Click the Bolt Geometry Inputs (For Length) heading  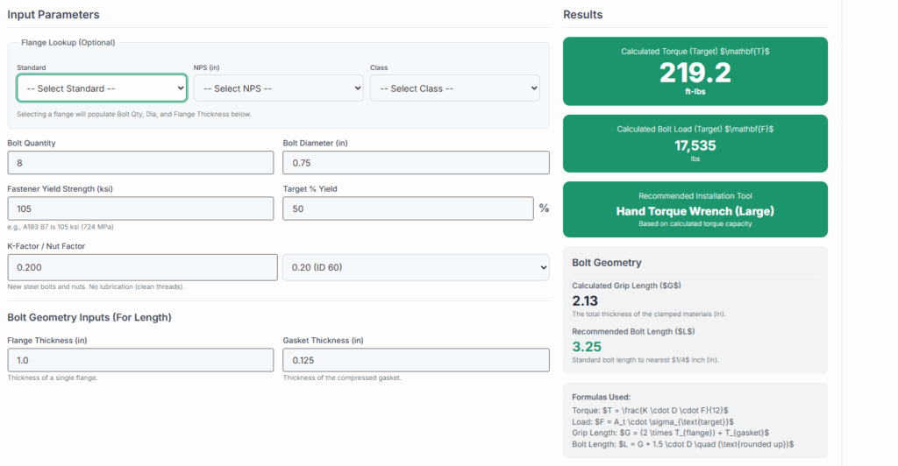[x=89, y=317]
